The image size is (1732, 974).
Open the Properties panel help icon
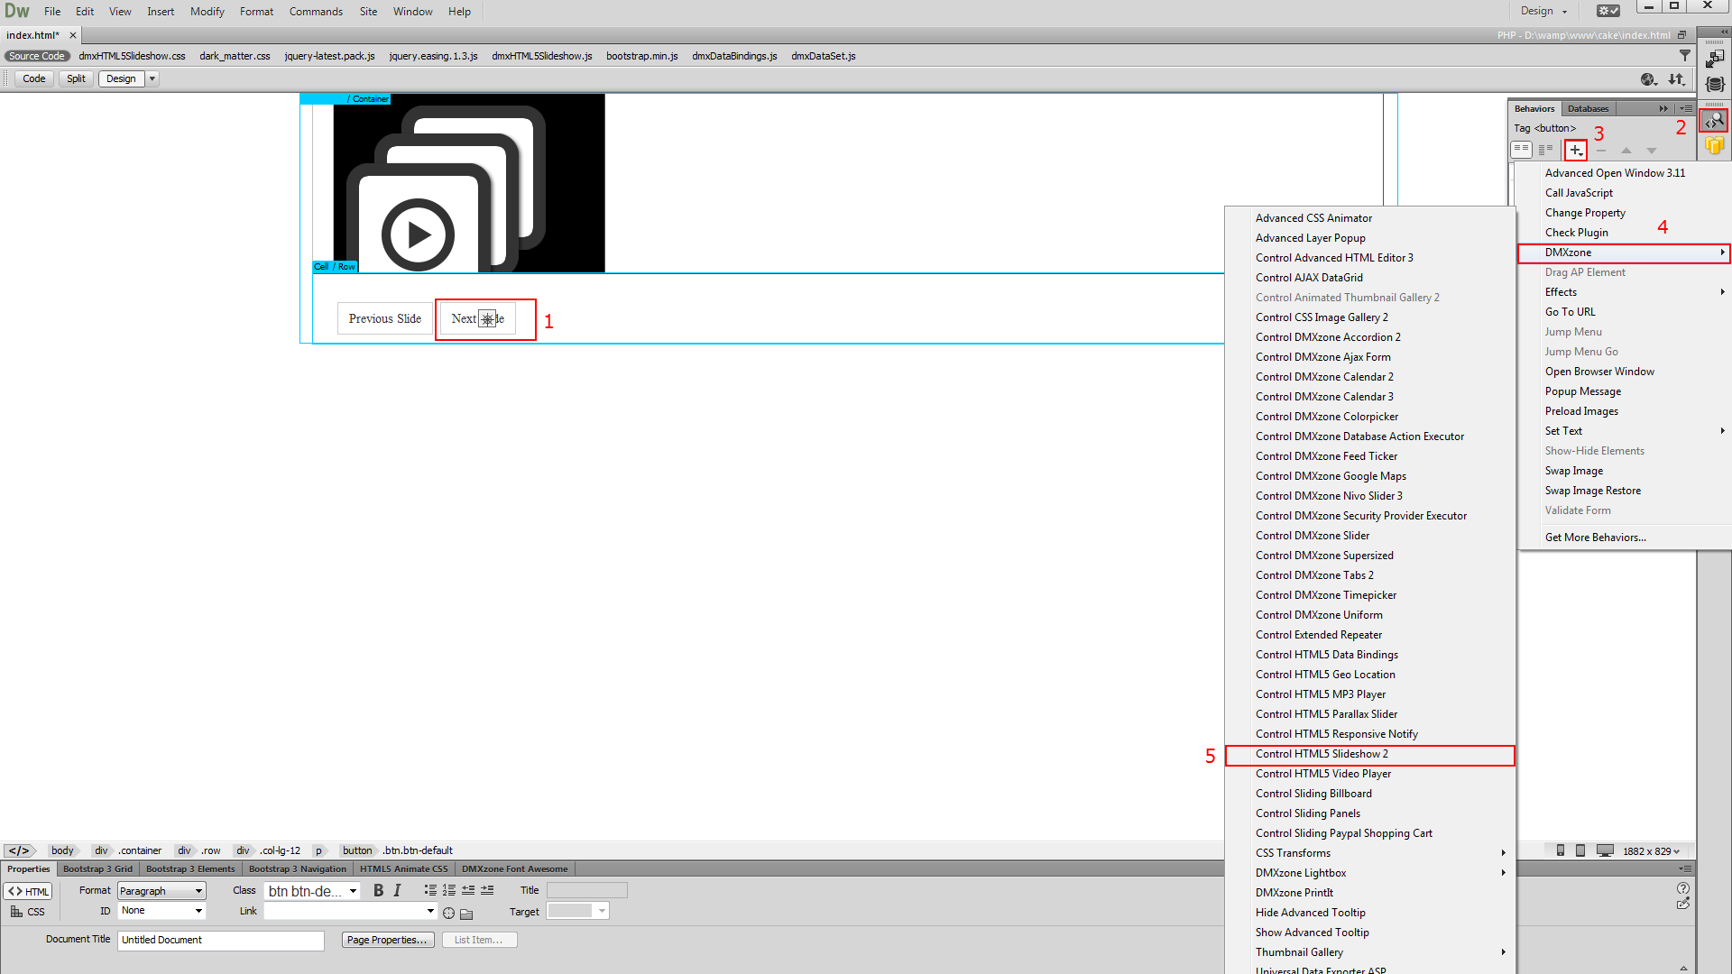[x=1683, y=888]
